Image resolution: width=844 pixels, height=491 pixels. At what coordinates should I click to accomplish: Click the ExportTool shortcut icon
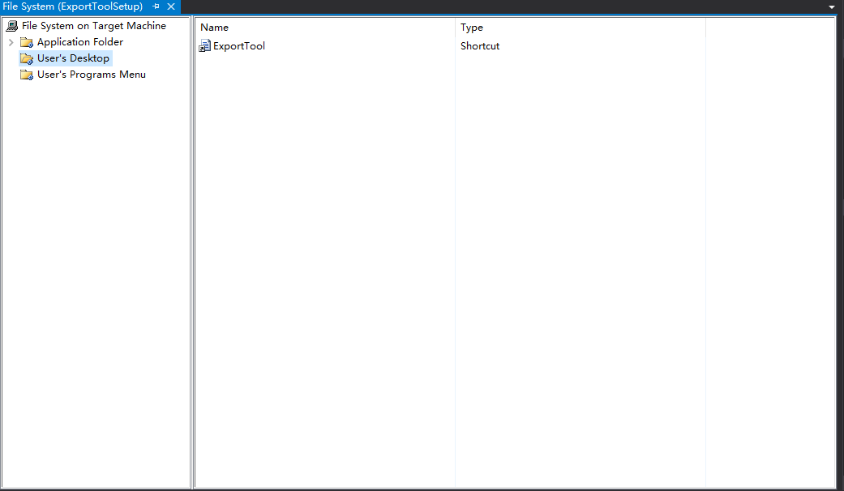click(204, 46)
